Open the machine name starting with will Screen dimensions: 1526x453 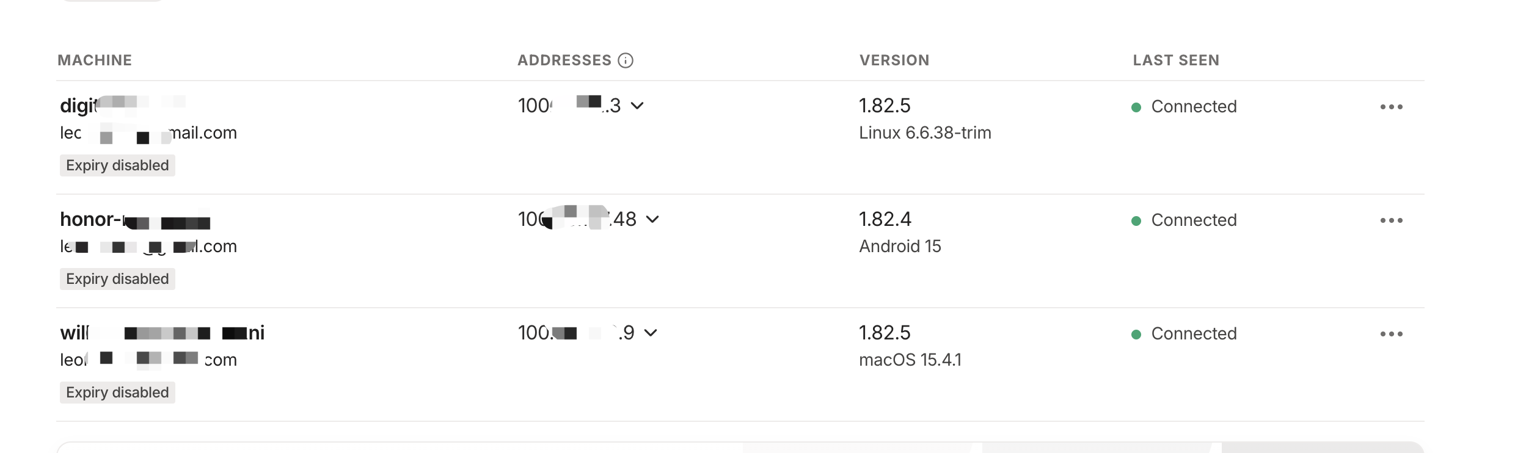click(x=162, y=333)
